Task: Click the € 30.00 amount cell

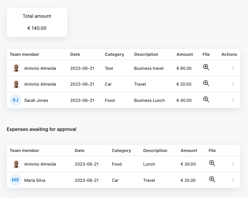Action: point(188,164)
